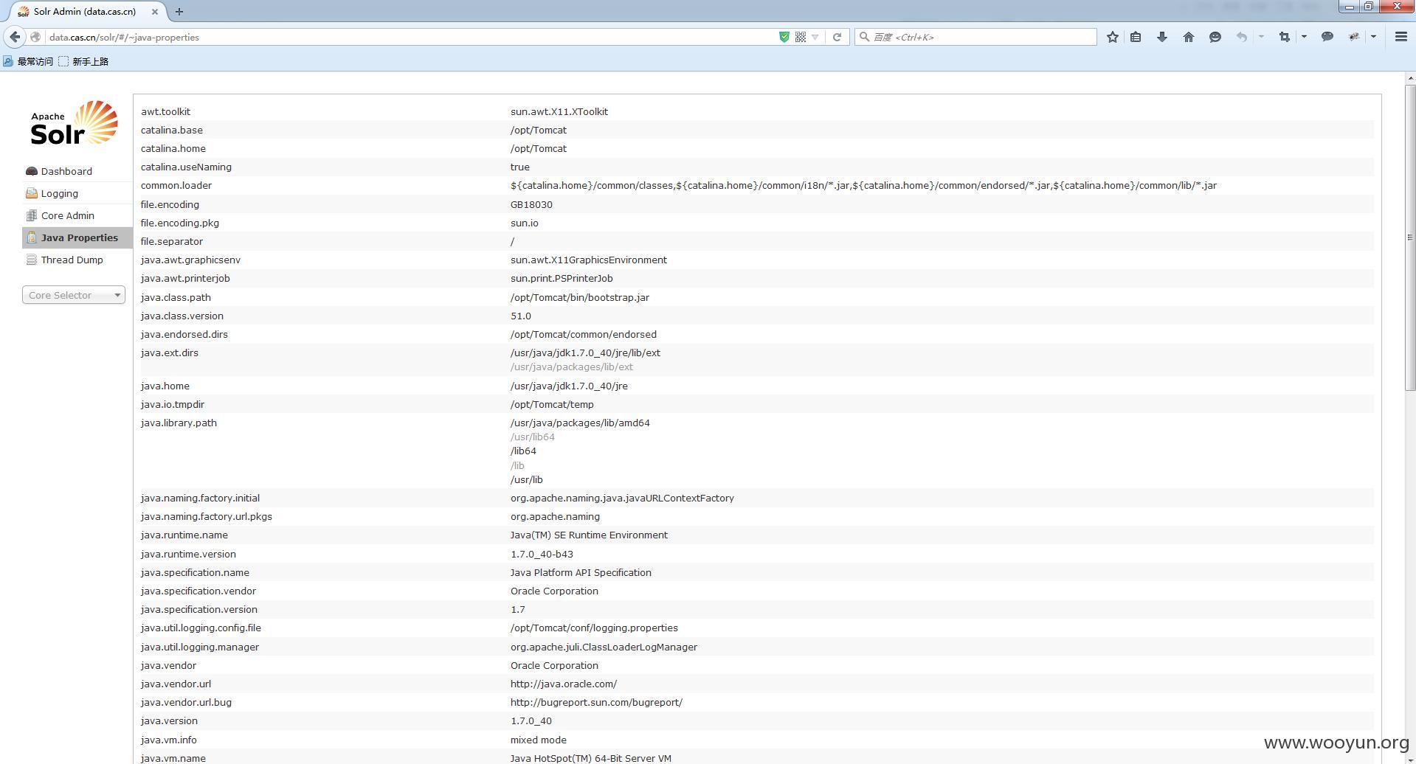This screenshot has height=764, width=1416.
Task: Open the downloads arrow icon
Action: pos(1162,37)
